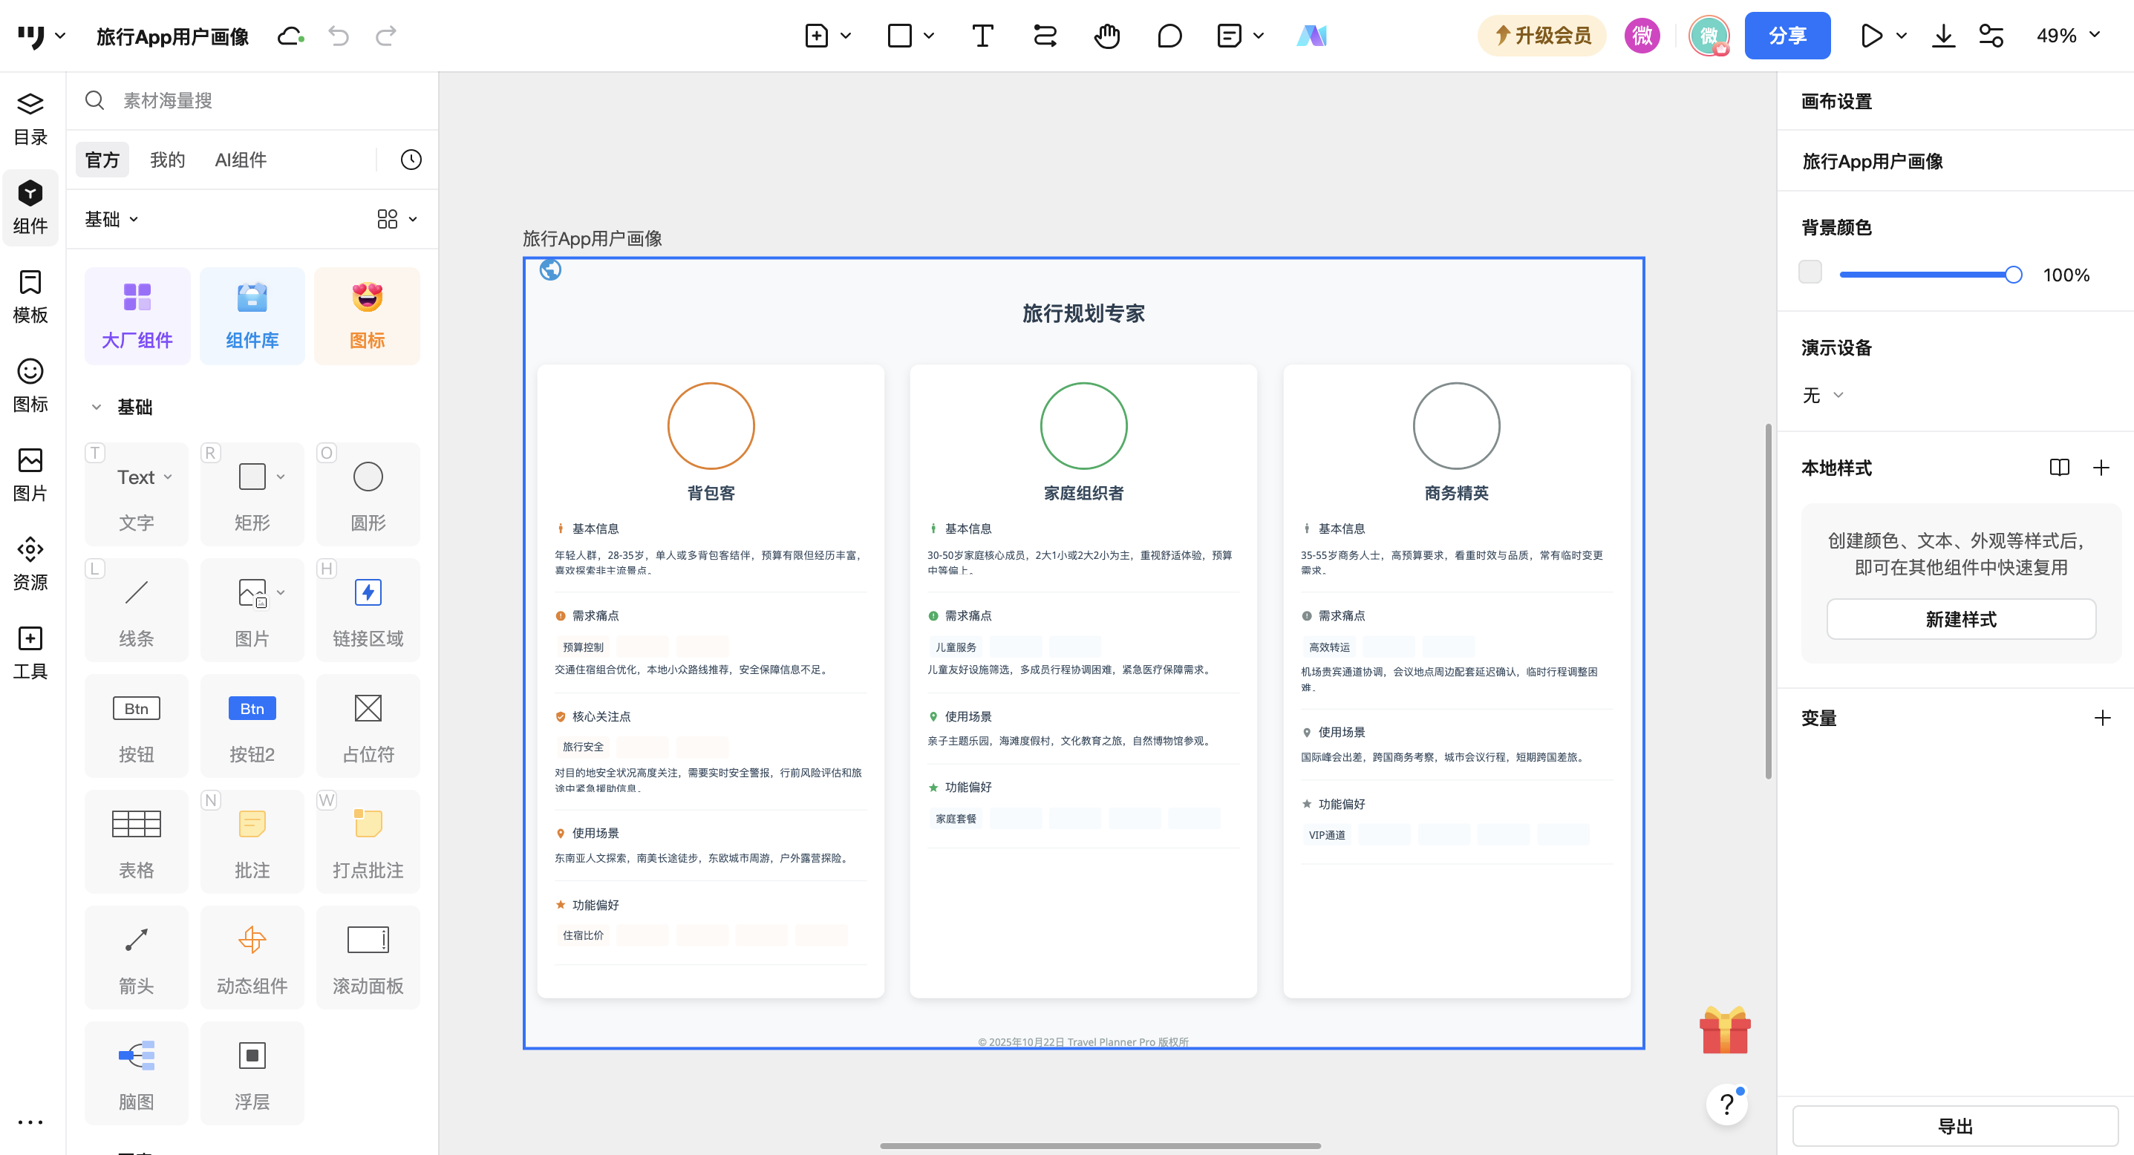Click the background color swatch
This screenshot has height=1155, width=2134.
click(1810, 273)
